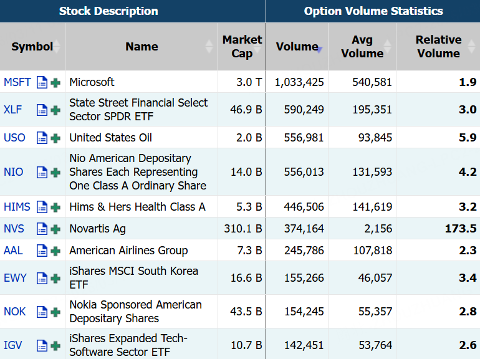This screenshot has height=359, width=480.
Task: Sort by the Volume column header
Action: tap(297, 47)
